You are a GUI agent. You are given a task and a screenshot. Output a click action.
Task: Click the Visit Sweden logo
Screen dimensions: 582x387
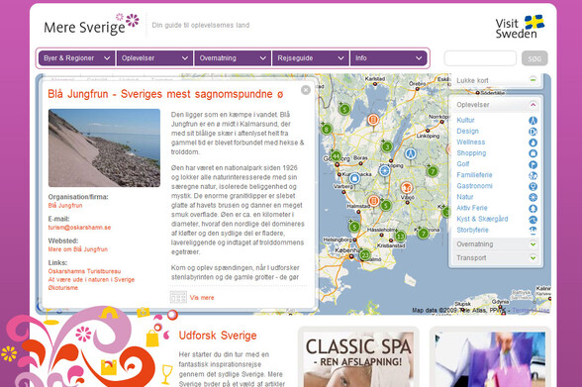coord(520,27)
